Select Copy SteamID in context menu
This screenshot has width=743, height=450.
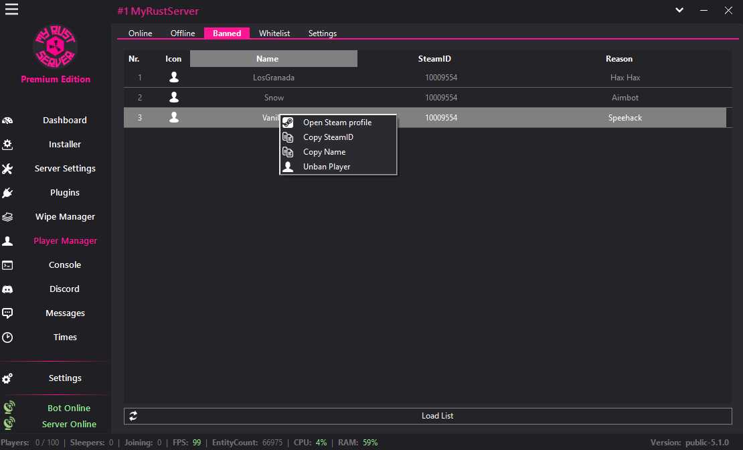tap(328, 137)
